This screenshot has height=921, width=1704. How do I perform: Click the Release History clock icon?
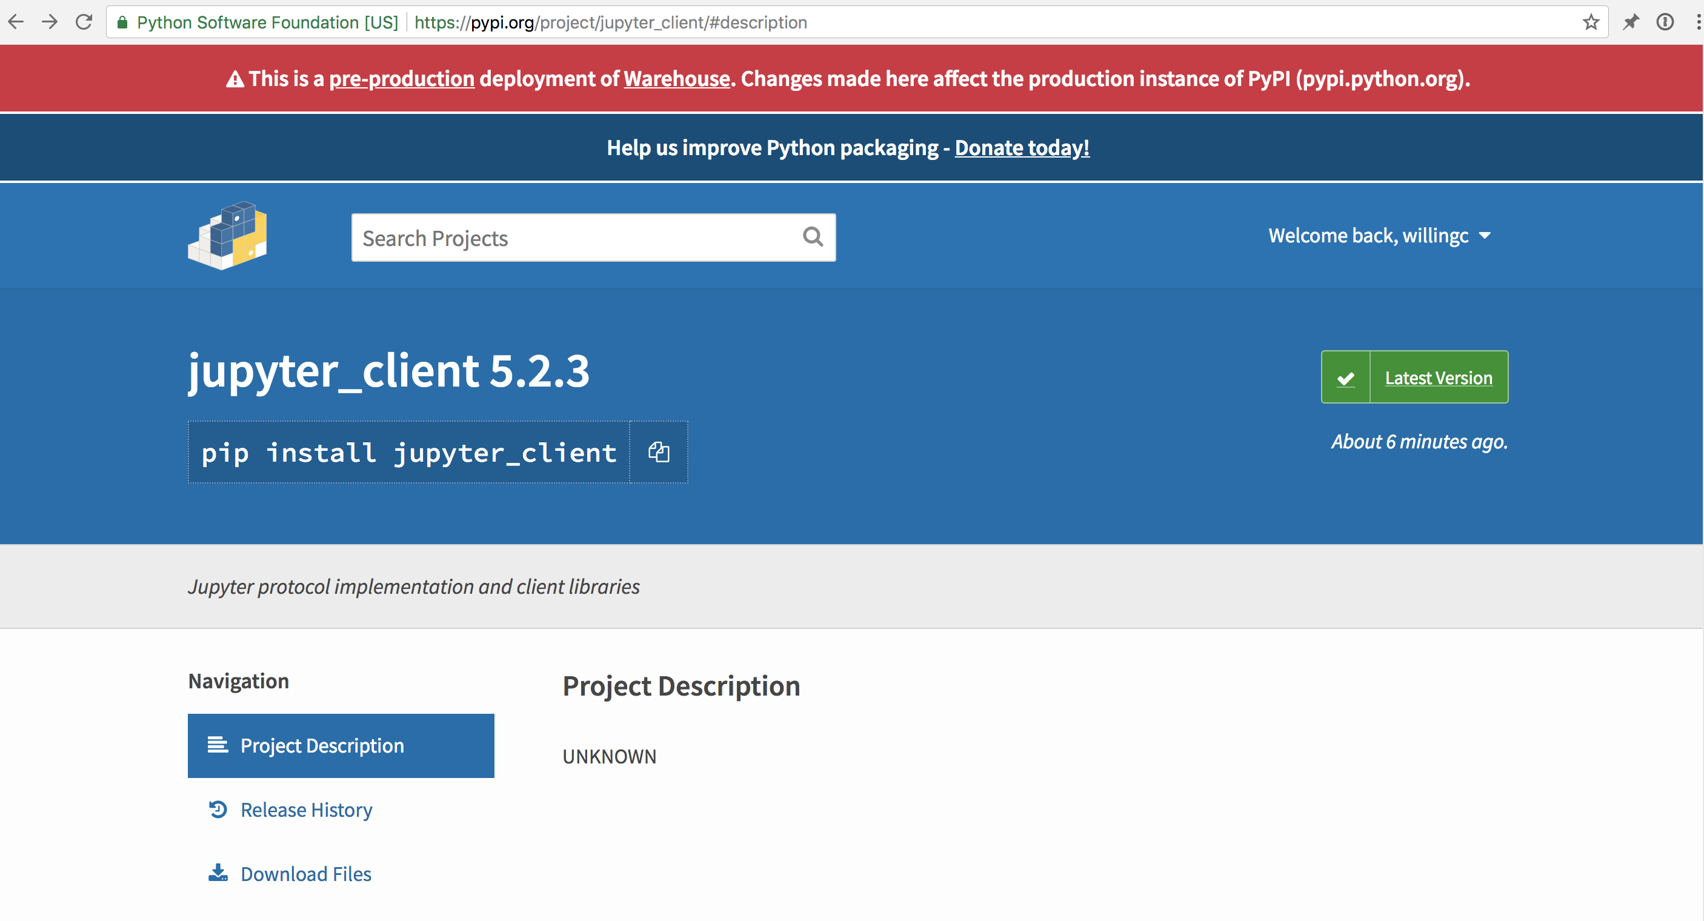tap(218, 809)
